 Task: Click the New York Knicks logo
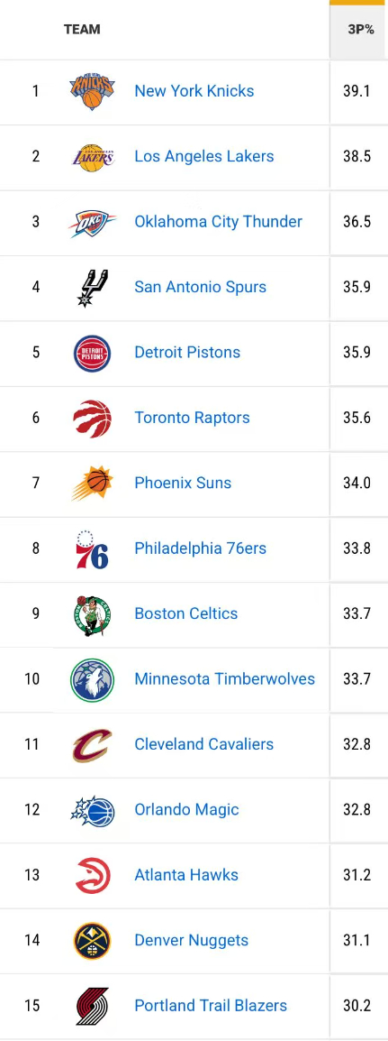tap(92, 91)
